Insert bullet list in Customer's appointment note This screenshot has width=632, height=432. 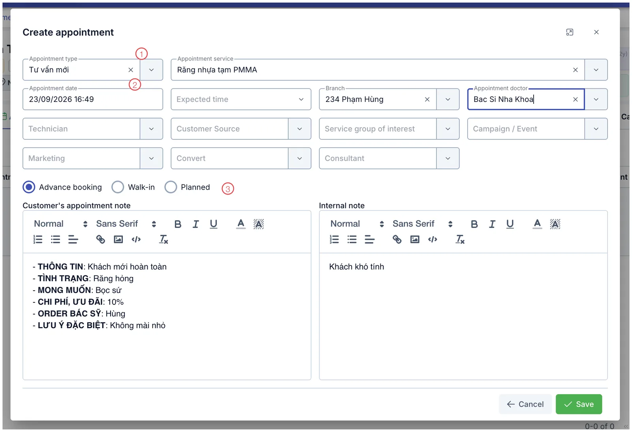pos(56,239)
